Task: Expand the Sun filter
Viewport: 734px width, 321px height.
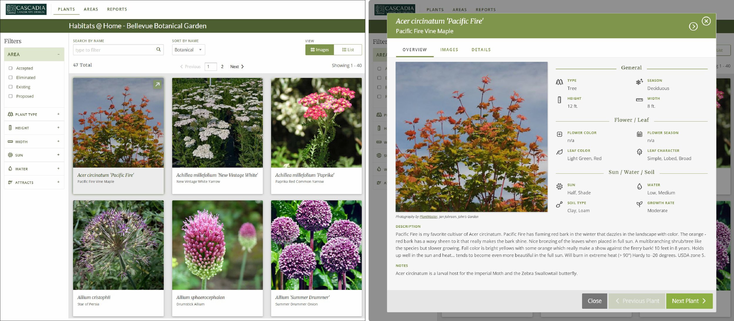Action: click(58, 155)
